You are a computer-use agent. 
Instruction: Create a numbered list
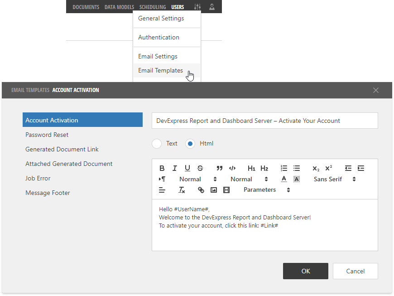point(284,168)
